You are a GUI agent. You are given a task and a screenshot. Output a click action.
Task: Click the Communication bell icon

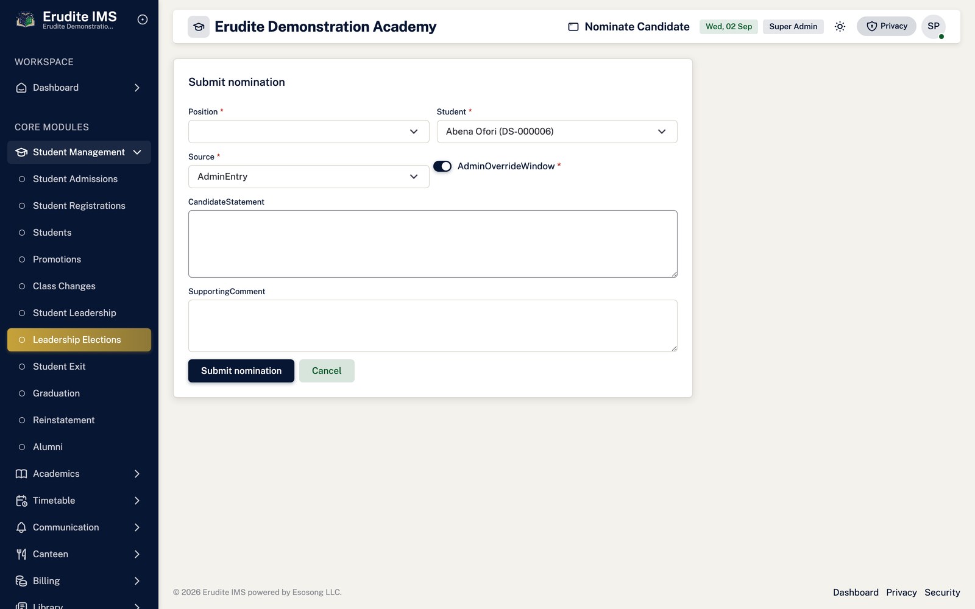click(21, 527)
